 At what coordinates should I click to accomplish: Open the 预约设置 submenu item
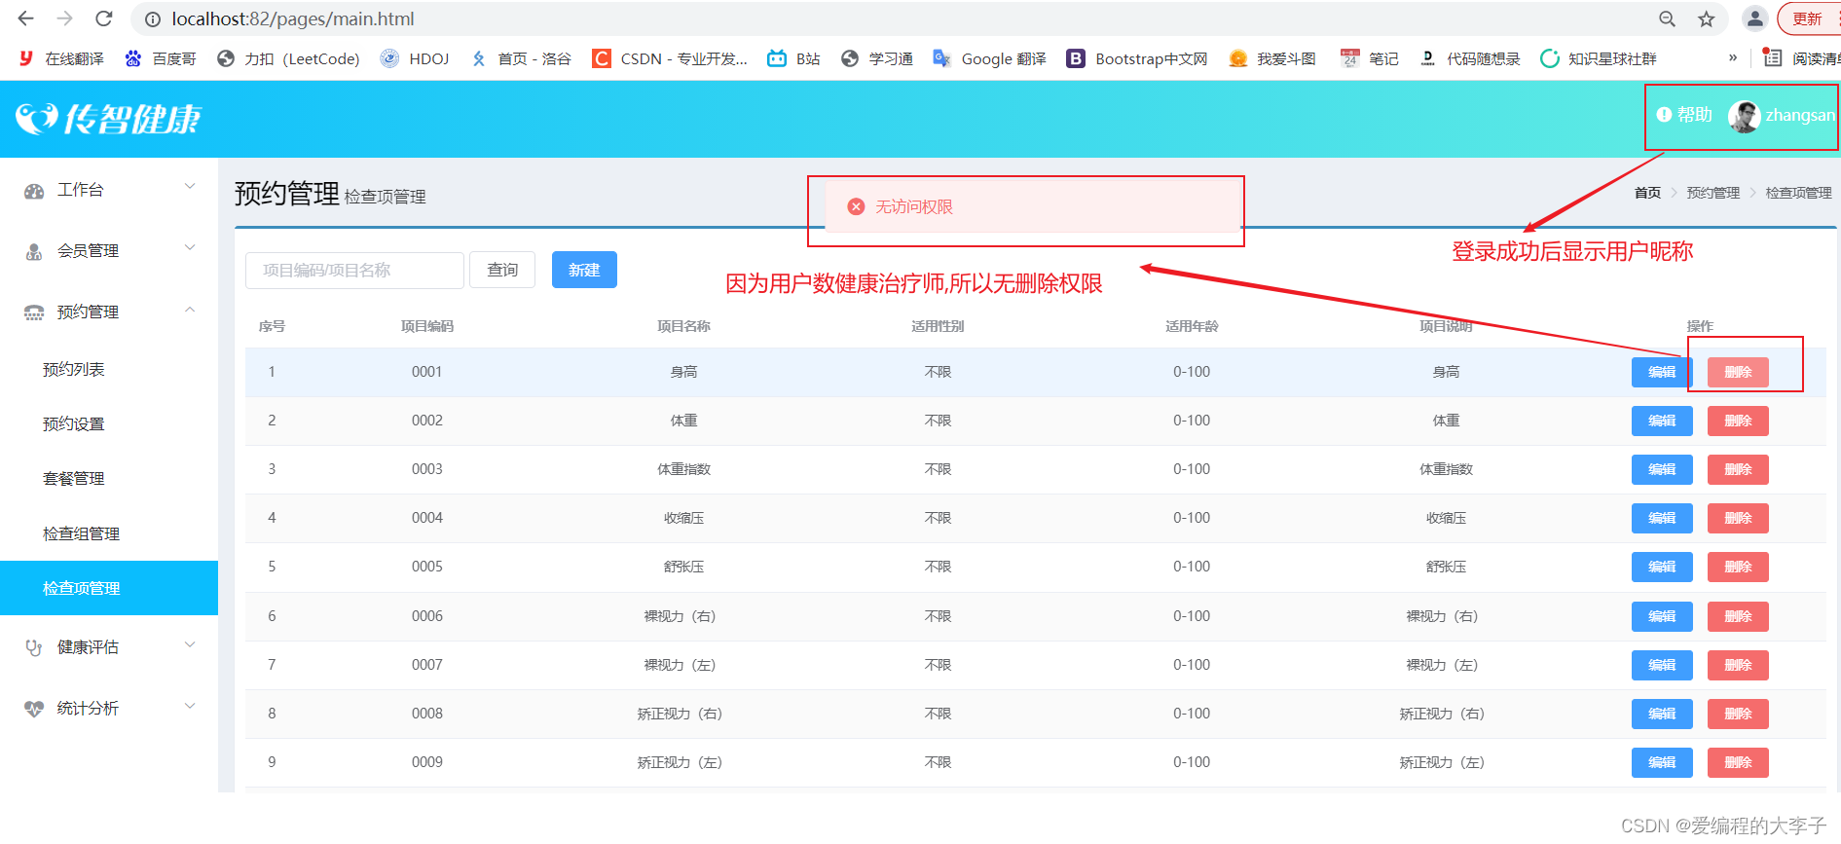[x=109, y=423]
